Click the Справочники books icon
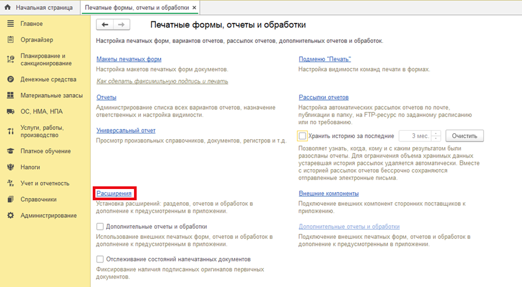This screenshot has height=287, width=522. pos(11,199)
